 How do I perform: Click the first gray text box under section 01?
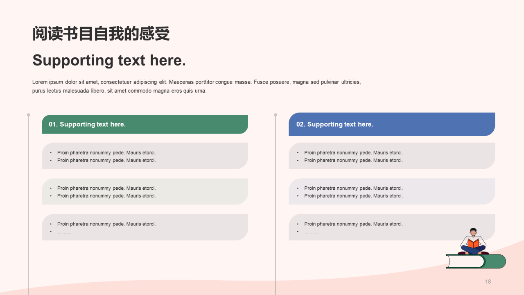point(145,156)
